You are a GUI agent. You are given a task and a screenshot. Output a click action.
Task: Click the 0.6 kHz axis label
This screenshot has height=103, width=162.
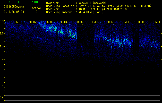point(2,98)
